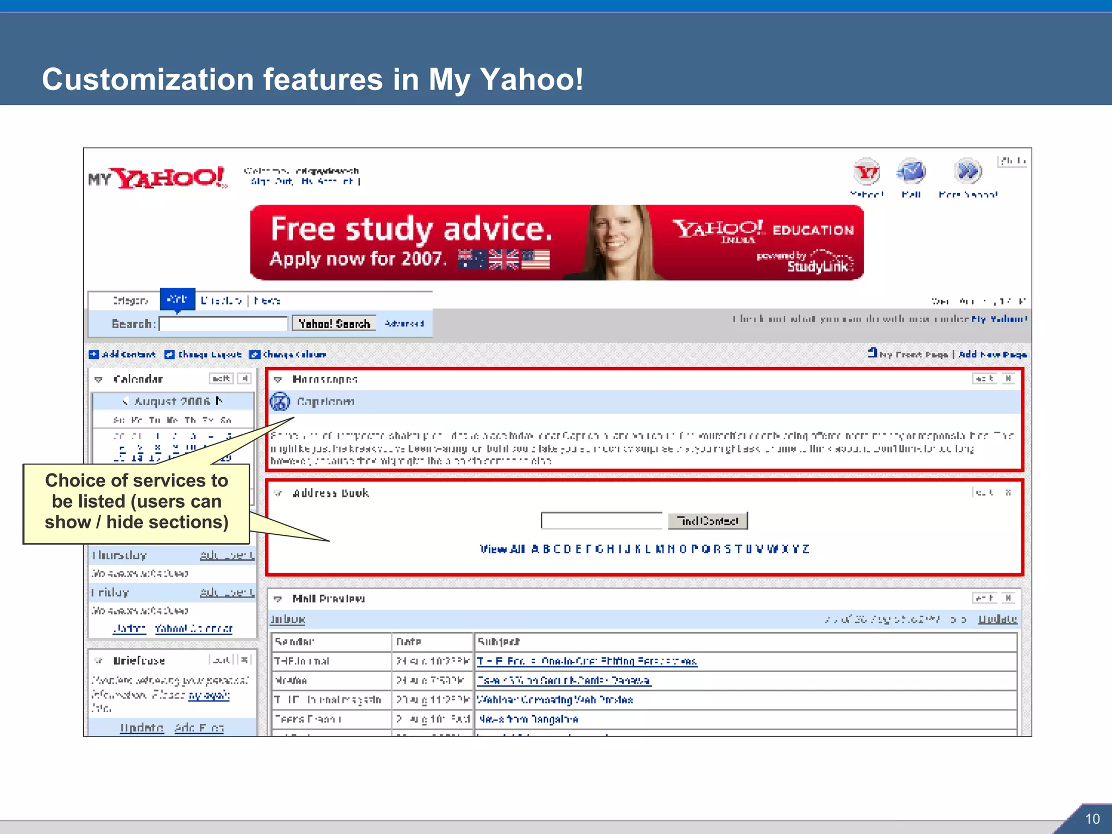Image resolution: width=1112 pixels, height=834 pixels.
Task: Click the Change Colours icon
Action: click(254, 355)
